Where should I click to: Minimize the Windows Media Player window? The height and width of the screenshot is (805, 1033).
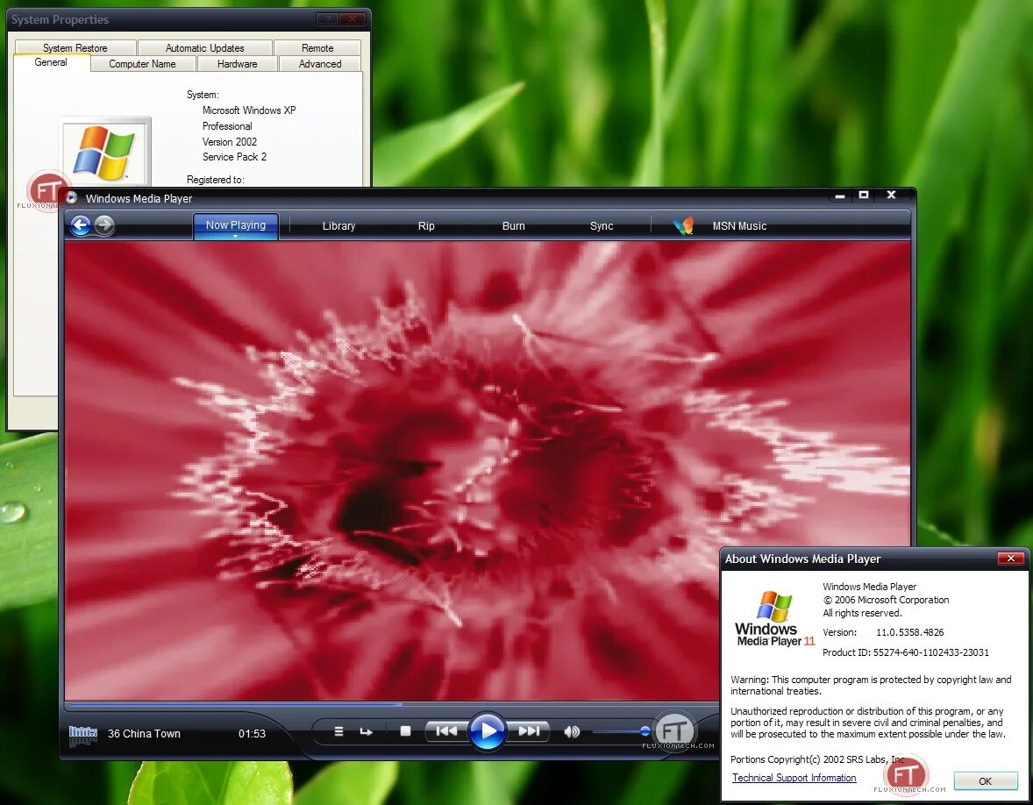coord(839,196)
